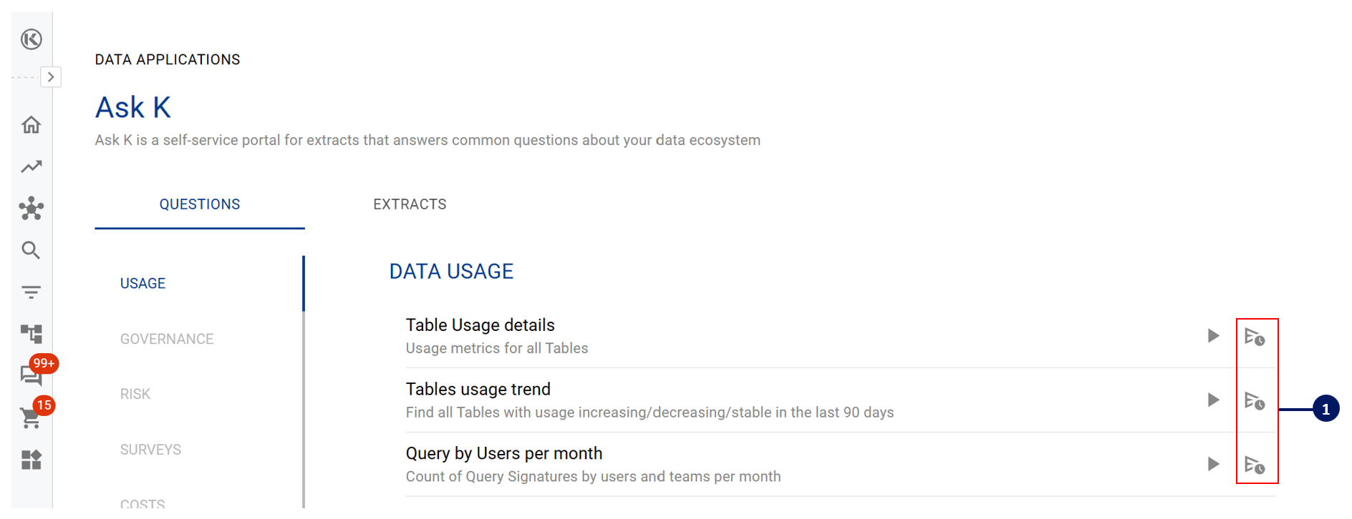
Task: Switch to the Questions tab
Action: tap(200, 204)
